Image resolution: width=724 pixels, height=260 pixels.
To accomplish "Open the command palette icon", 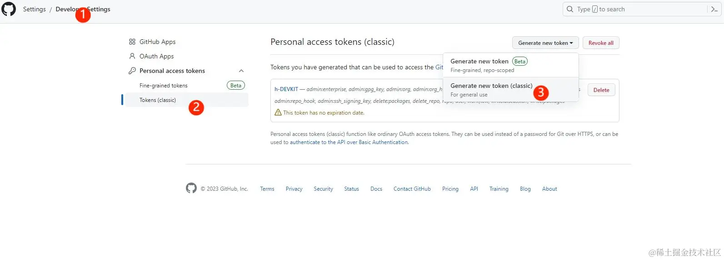I will point(714,9).
